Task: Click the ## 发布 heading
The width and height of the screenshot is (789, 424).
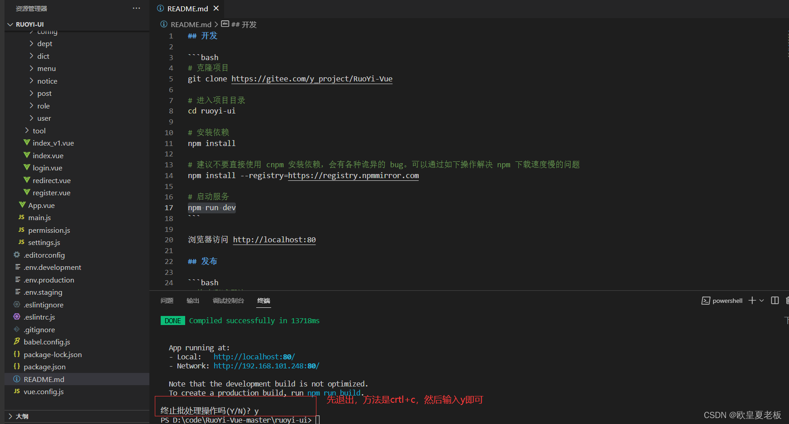Action: tap(203, 261)
